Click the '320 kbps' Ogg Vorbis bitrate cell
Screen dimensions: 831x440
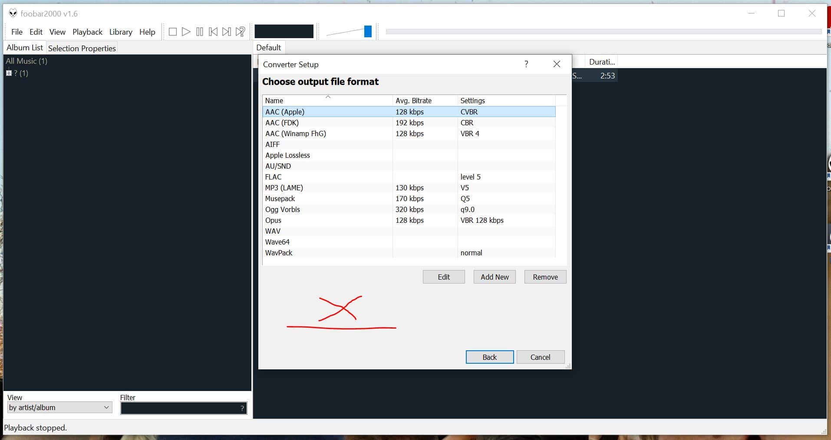point(409,209)
